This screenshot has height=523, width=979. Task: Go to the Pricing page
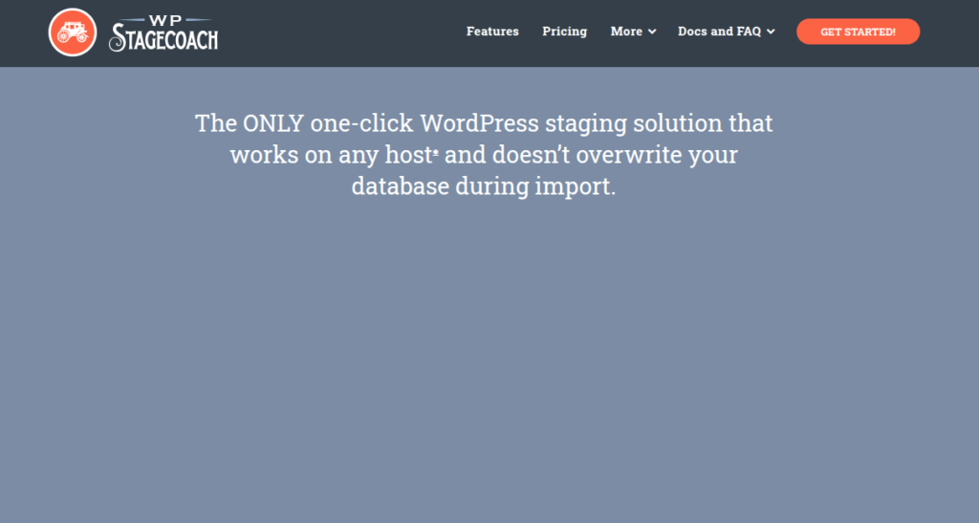click(x=564, y=32)
